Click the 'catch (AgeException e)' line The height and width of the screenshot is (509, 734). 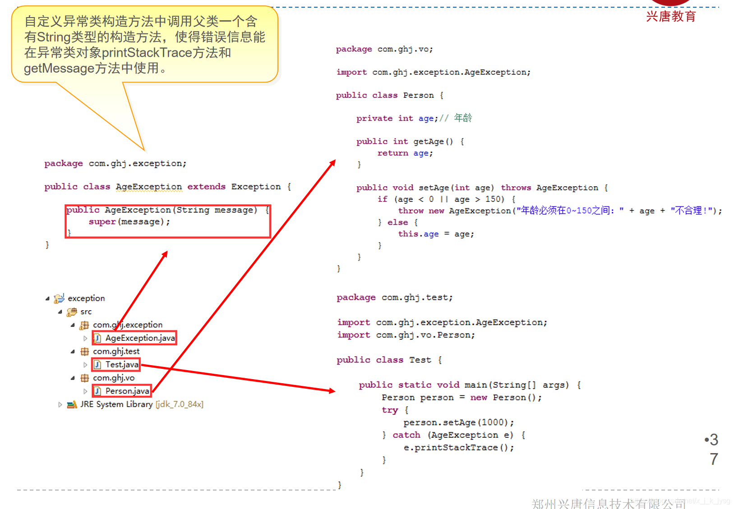(x=453, y=435)
